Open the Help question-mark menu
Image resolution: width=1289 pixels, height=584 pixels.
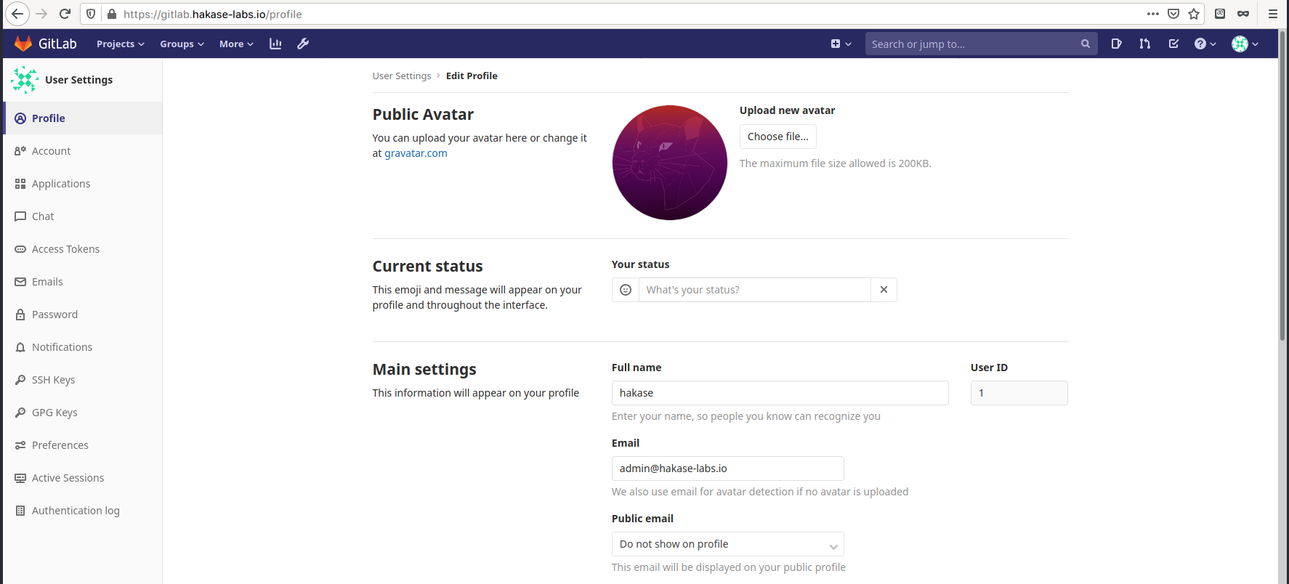pos(1205,44)
